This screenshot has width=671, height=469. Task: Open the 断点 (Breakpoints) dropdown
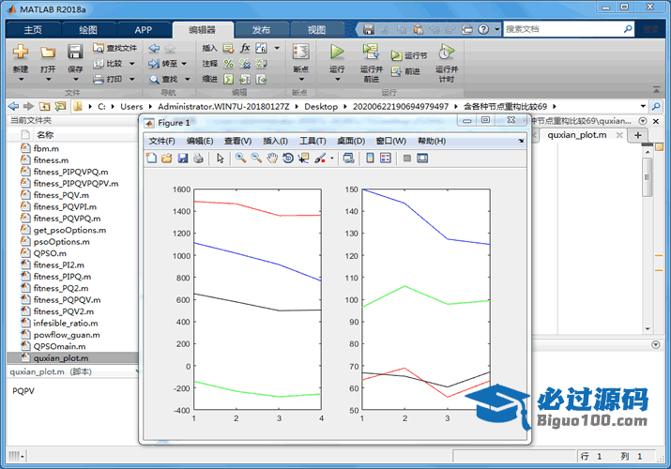(301, 79)
